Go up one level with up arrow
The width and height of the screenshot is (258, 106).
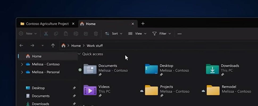(53, 46)
